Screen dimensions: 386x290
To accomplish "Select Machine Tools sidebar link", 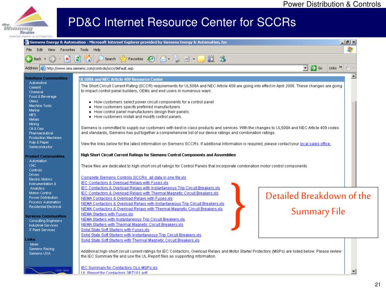I will (x=40, y=106).
